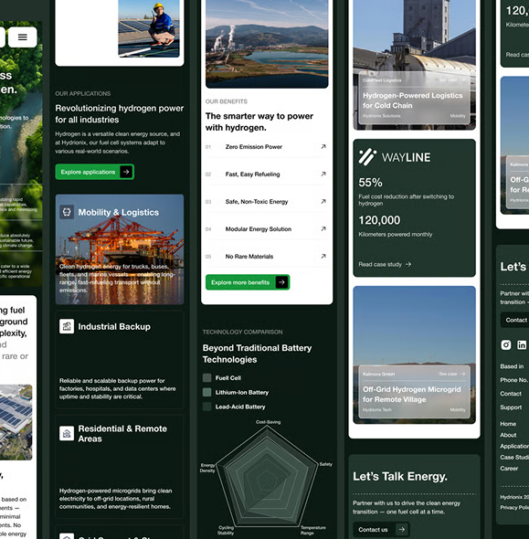Open the LinkedIn social icon
529x539 pixels.
click(x=522, y=344)
